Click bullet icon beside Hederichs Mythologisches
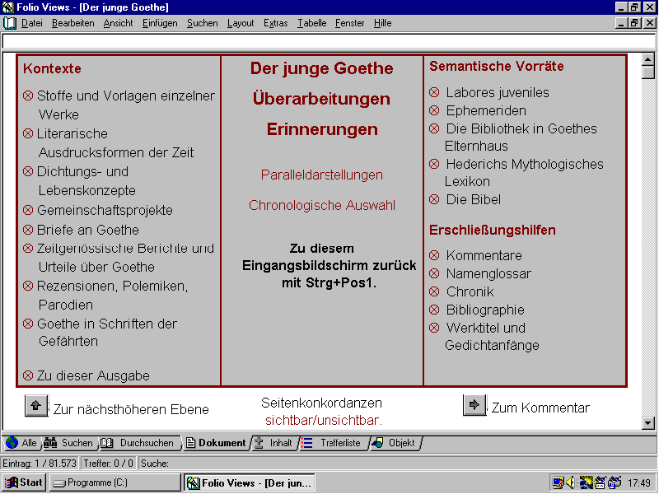This screenshot has height=494, width=659. 434,164
